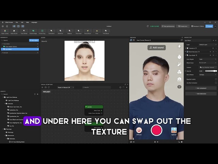Toggle visibility check for Face Mask Camera
Image resolution: width=218 pixels, height=164 pixels.
click(x=38, y=46)
